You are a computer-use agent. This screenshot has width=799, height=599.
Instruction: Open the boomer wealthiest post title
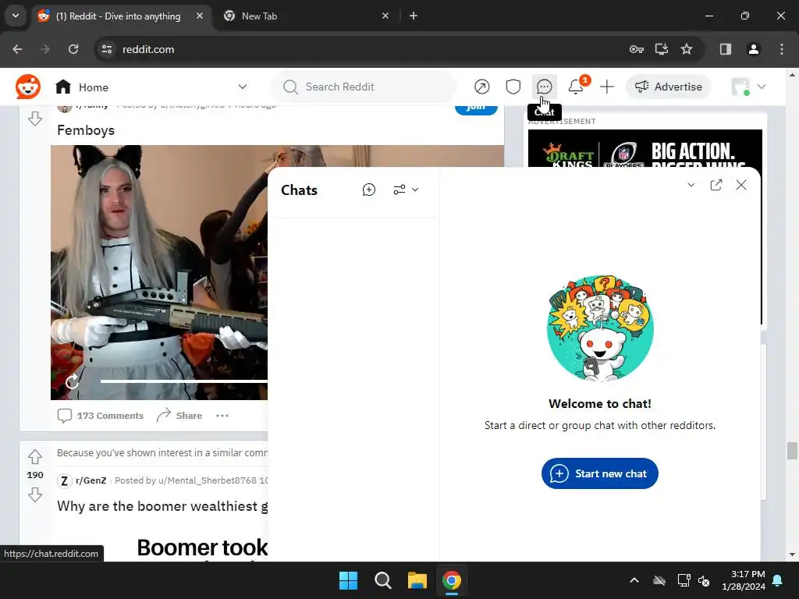point(162,506)
